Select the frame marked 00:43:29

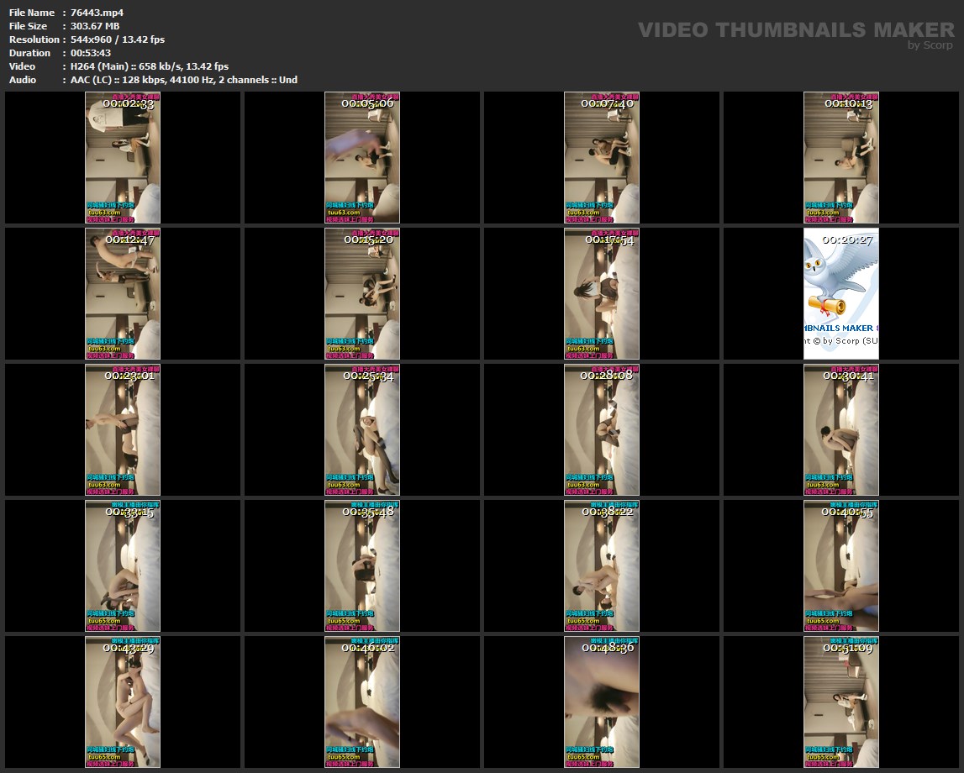point(123,702)
